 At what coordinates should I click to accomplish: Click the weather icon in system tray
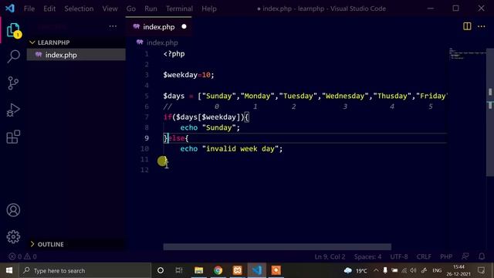[348, 270]
